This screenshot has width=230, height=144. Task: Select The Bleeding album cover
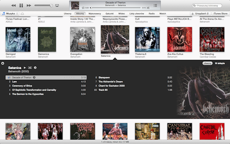pos(212,40)
